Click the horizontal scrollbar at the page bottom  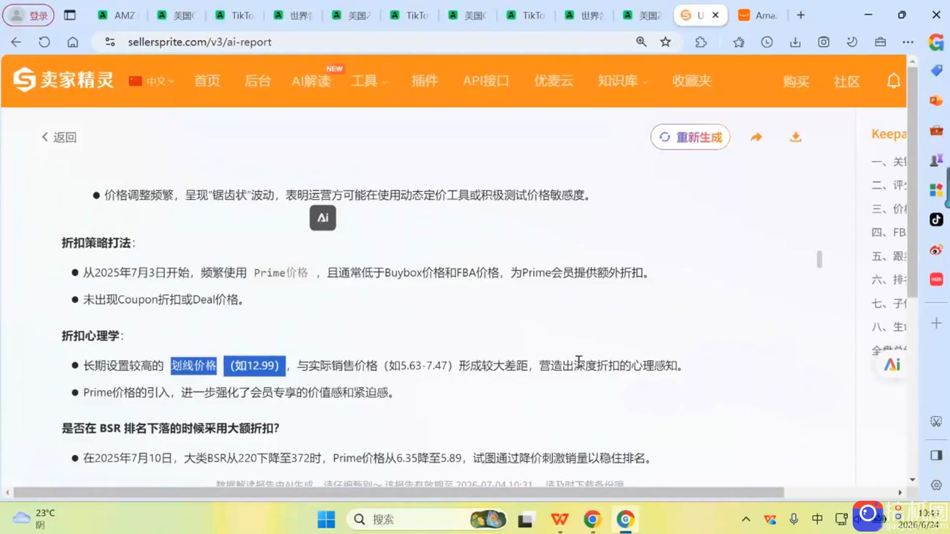pyautogui.click(x=399, y=493)
